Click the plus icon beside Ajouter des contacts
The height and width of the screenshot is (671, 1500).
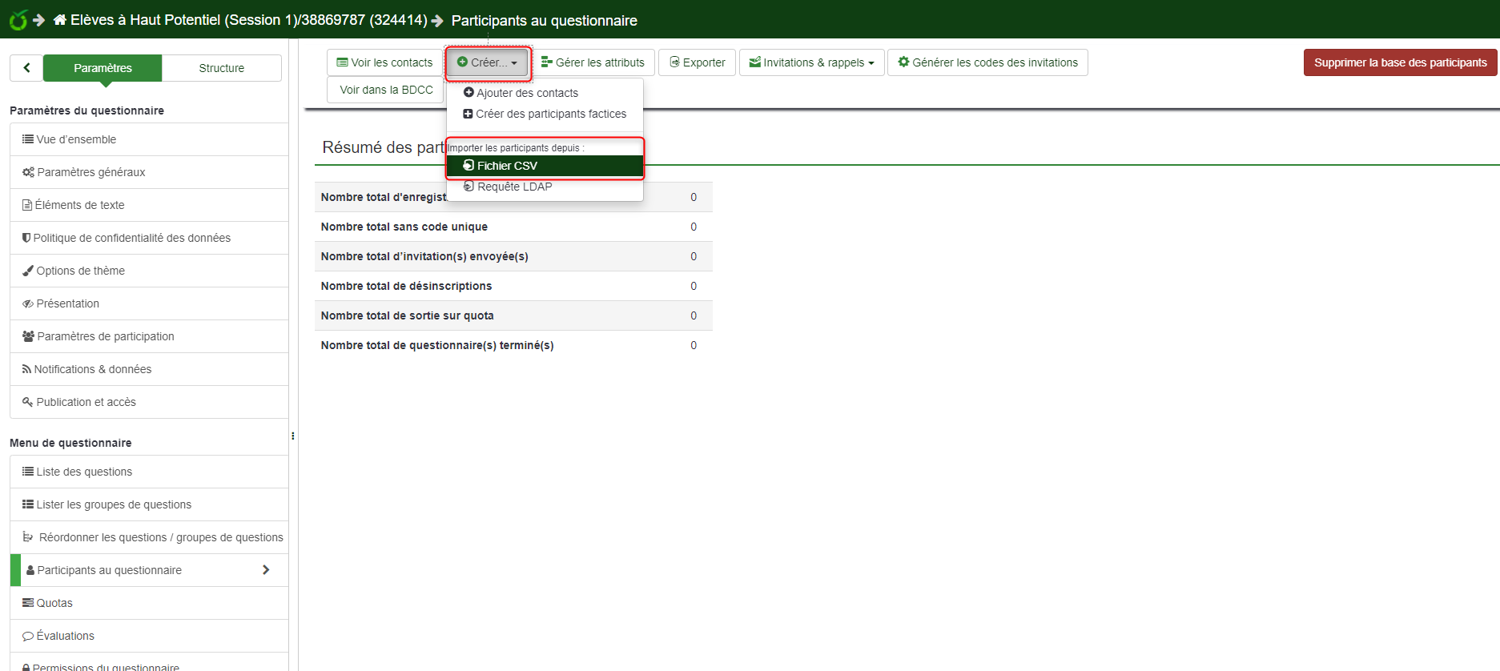(x=468, y=93)
